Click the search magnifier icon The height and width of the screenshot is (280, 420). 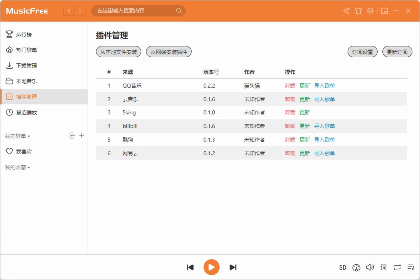pos(179,11)
